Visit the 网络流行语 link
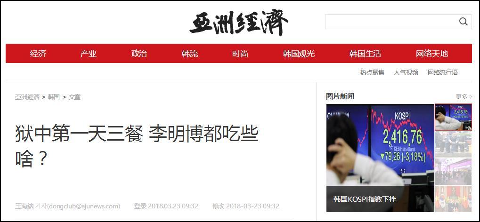Image resolution: width=480 pixels, height=222 pixels. (x=443, y=72)
